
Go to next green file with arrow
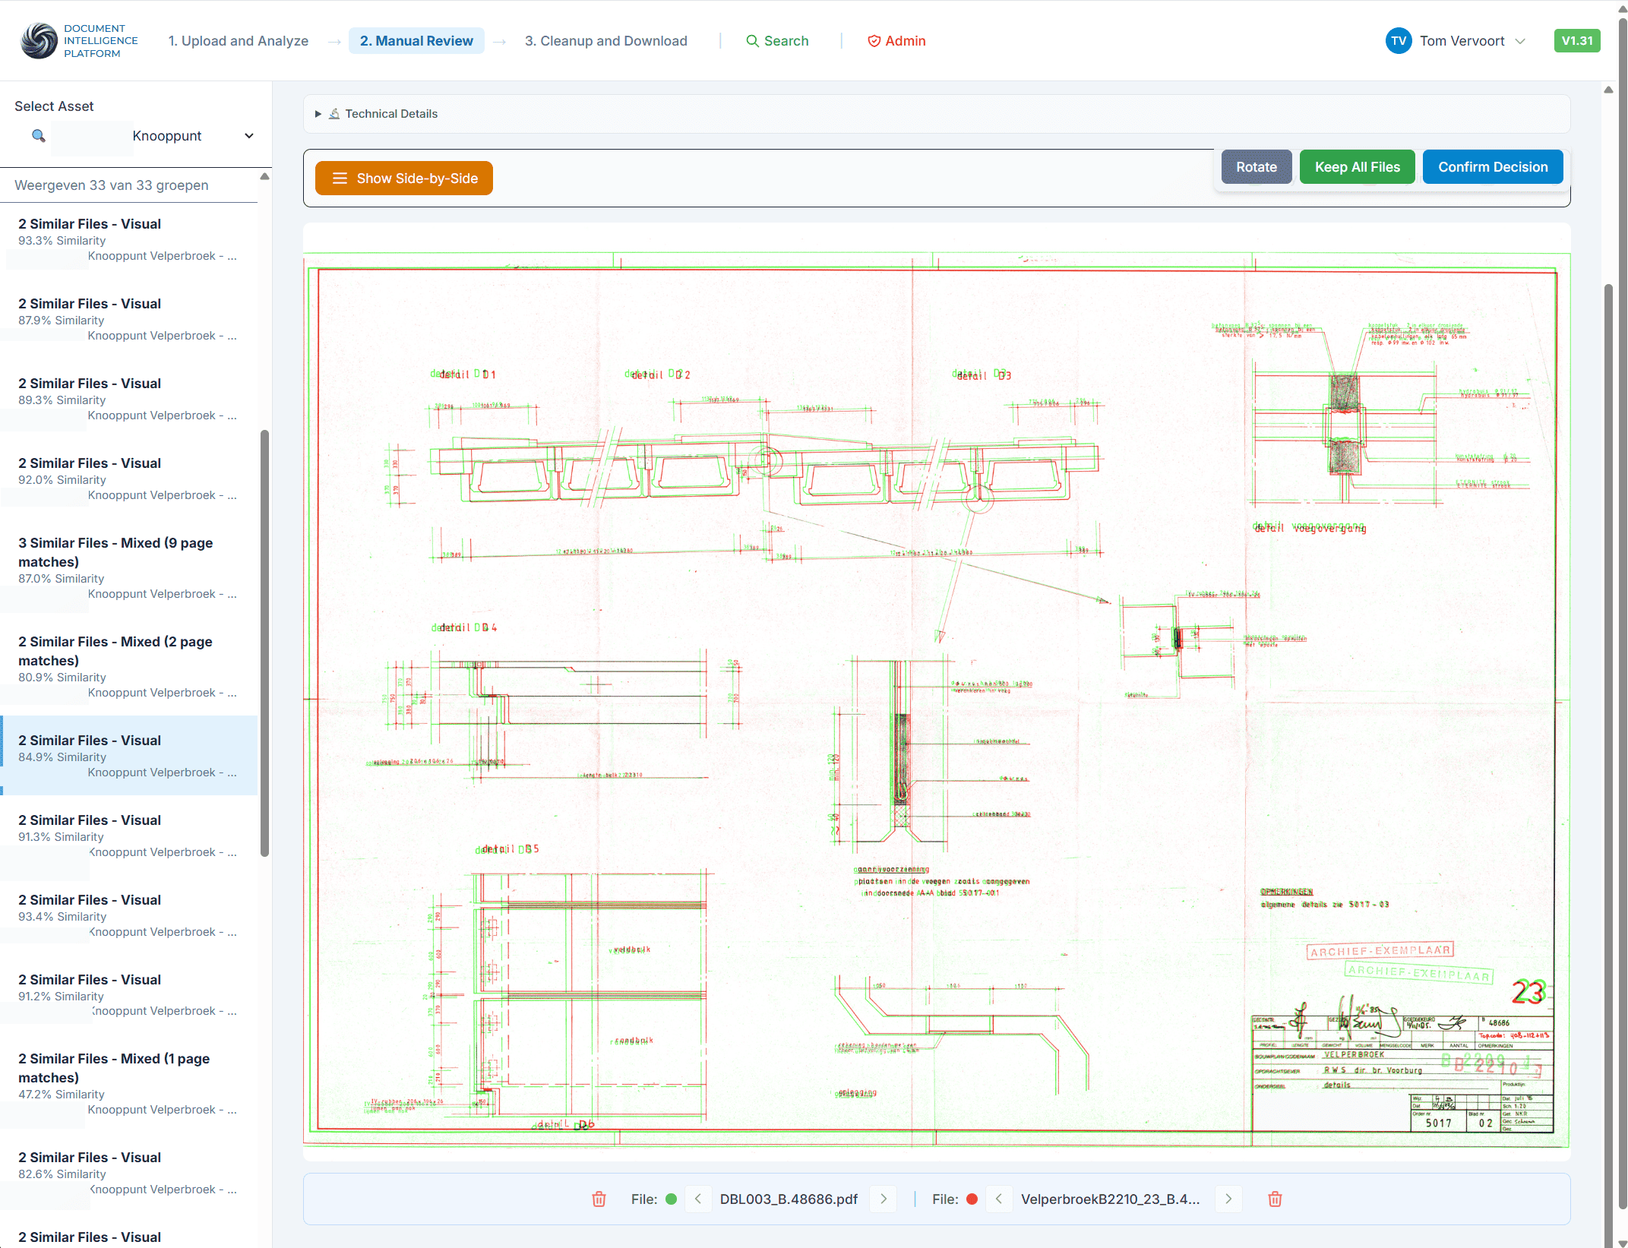coord(884,1199)
